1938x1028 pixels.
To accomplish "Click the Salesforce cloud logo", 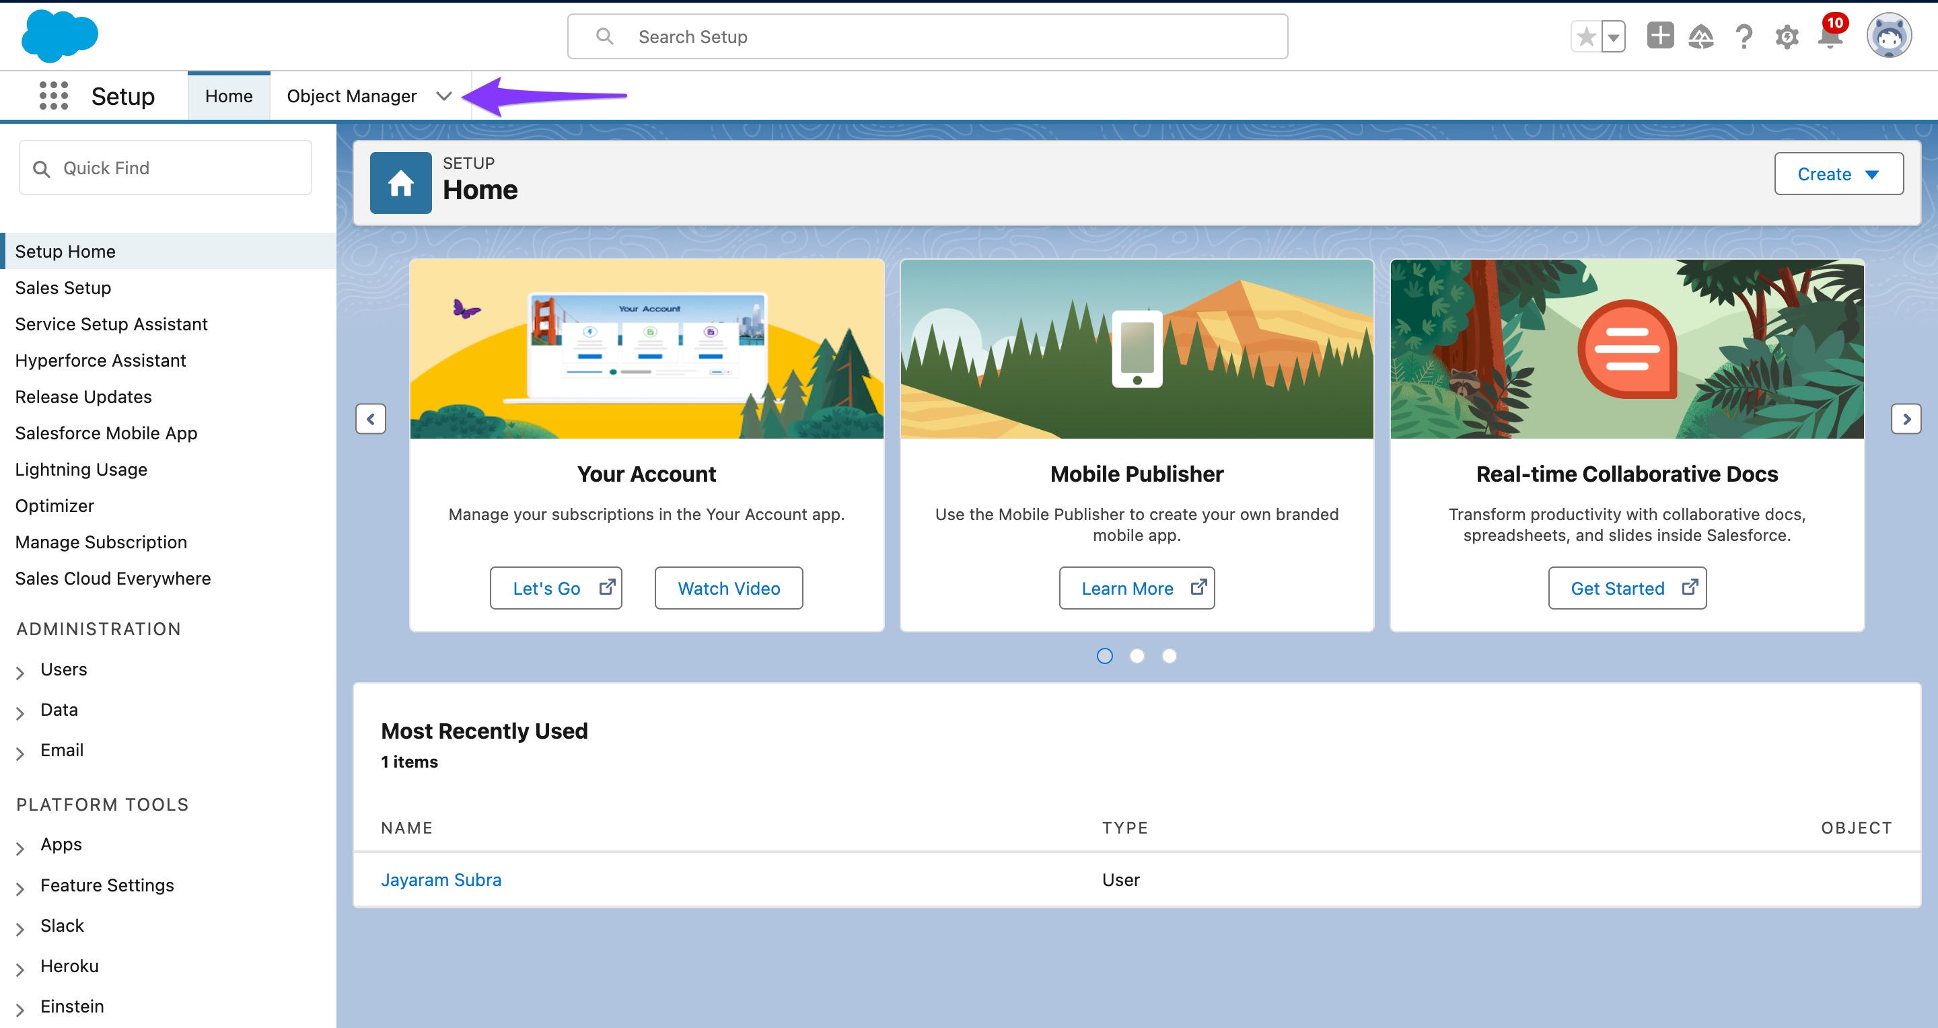I will click(x=59, y=36).
